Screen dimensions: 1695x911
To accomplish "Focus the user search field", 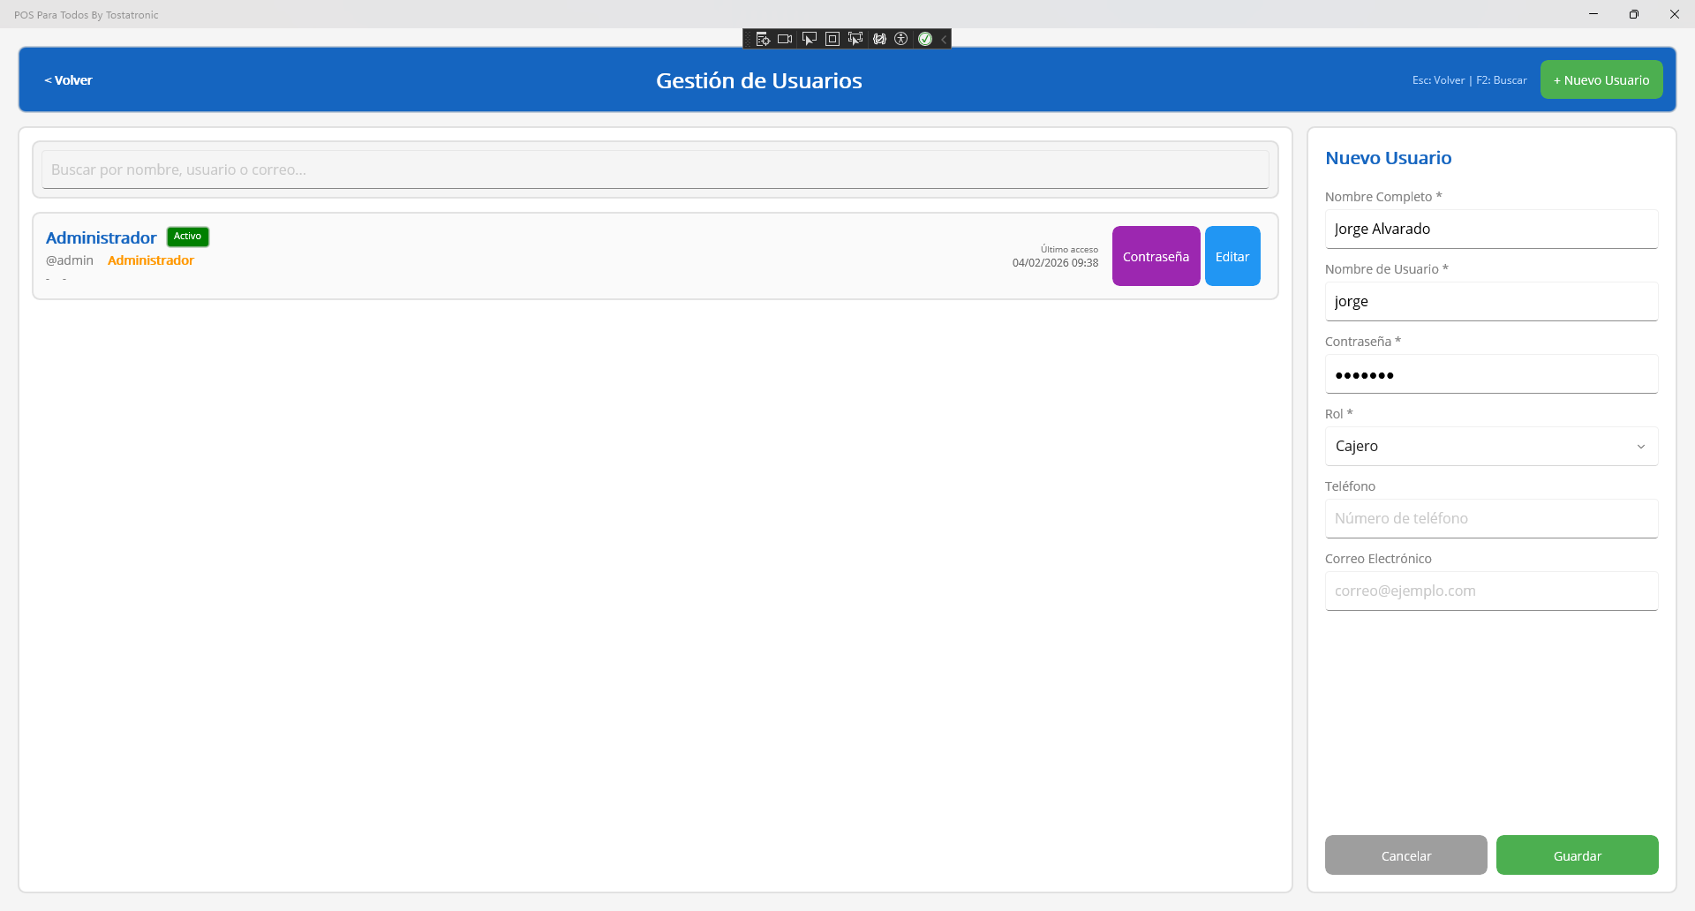I will pyautogui.click(x=654, y=169).
